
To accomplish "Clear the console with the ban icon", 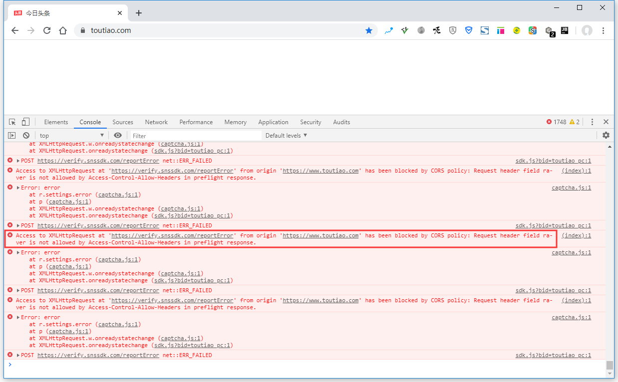I will pyautogui.click(x=26, y=136).
